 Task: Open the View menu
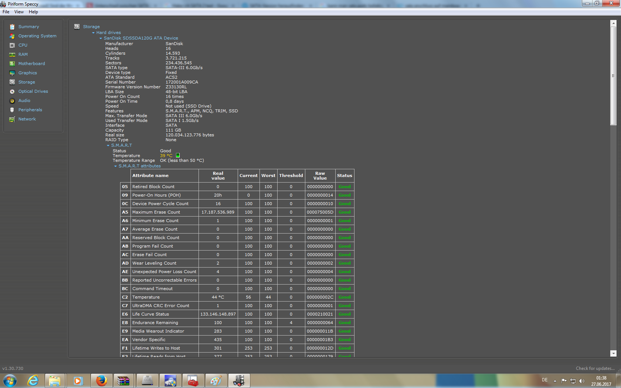(x=19, y=12)
